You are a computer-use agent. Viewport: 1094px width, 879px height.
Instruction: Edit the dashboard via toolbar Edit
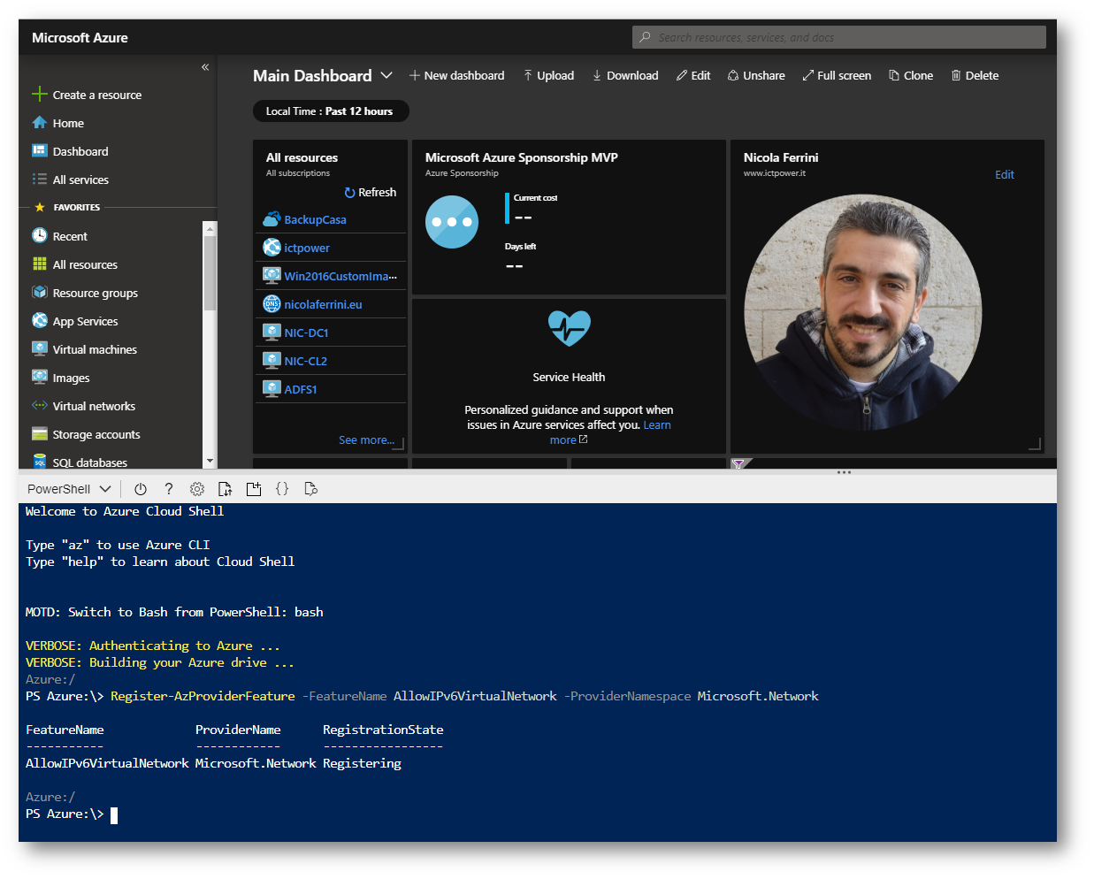(x=693, y=76)
